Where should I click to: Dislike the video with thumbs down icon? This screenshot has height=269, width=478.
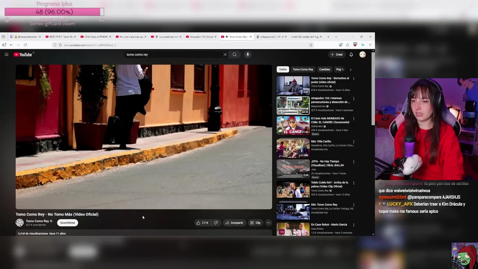point(215,223)
